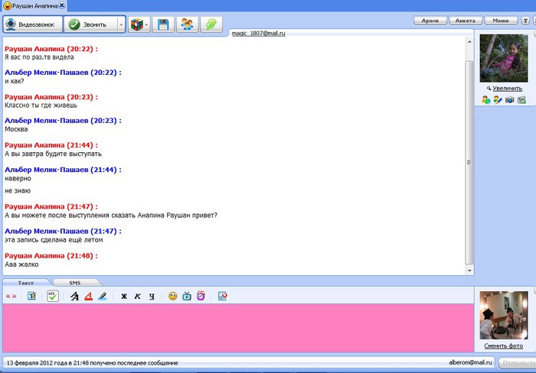Choose the font color red A icon

(x=89, y=297)
